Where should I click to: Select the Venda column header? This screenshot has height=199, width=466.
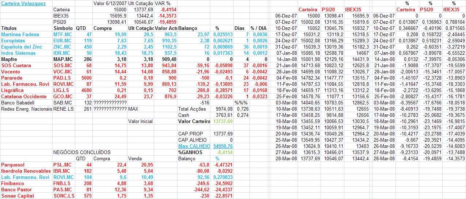coord(135,159)
